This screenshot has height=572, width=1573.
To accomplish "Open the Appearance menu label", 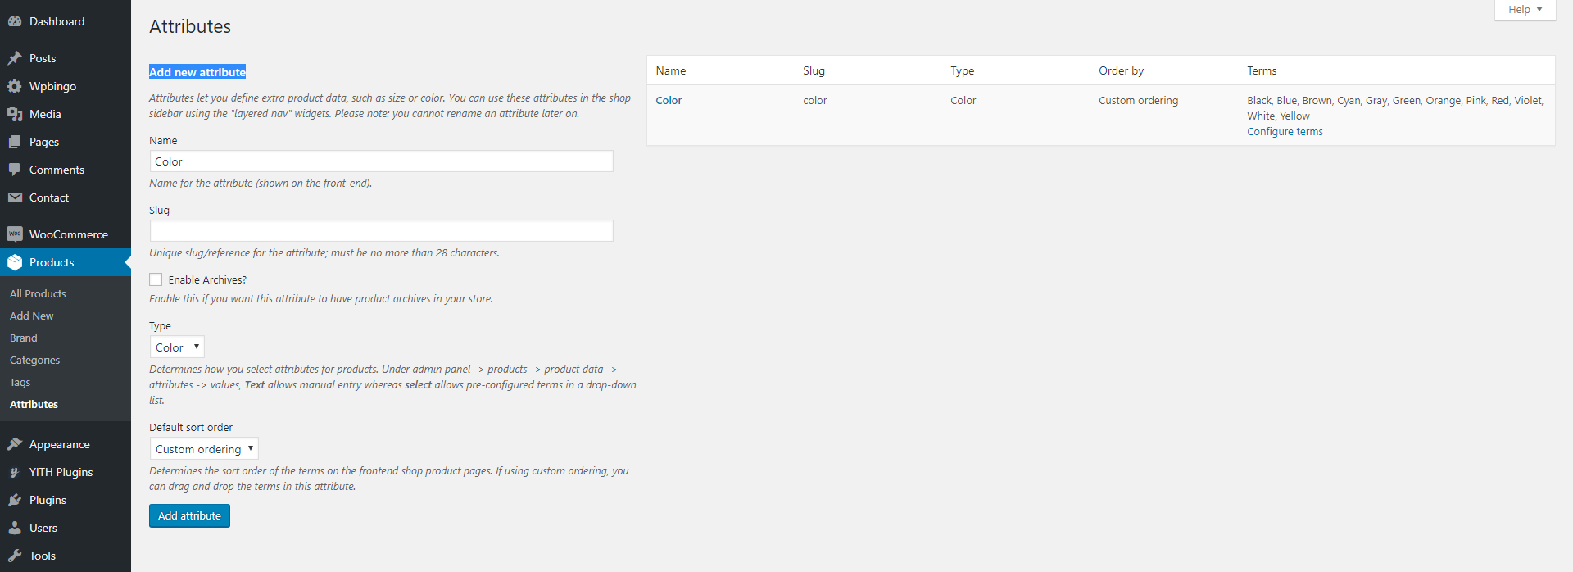I will 60,444.
